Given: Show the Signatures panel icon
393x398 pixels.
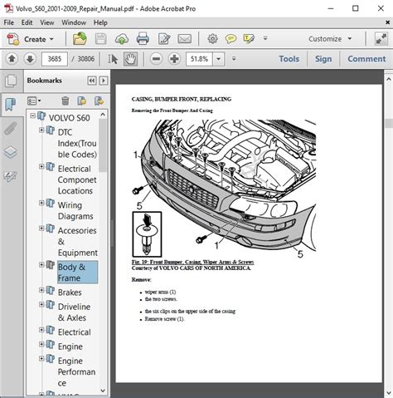Looking at the screenshot, I should pos(11,176).
